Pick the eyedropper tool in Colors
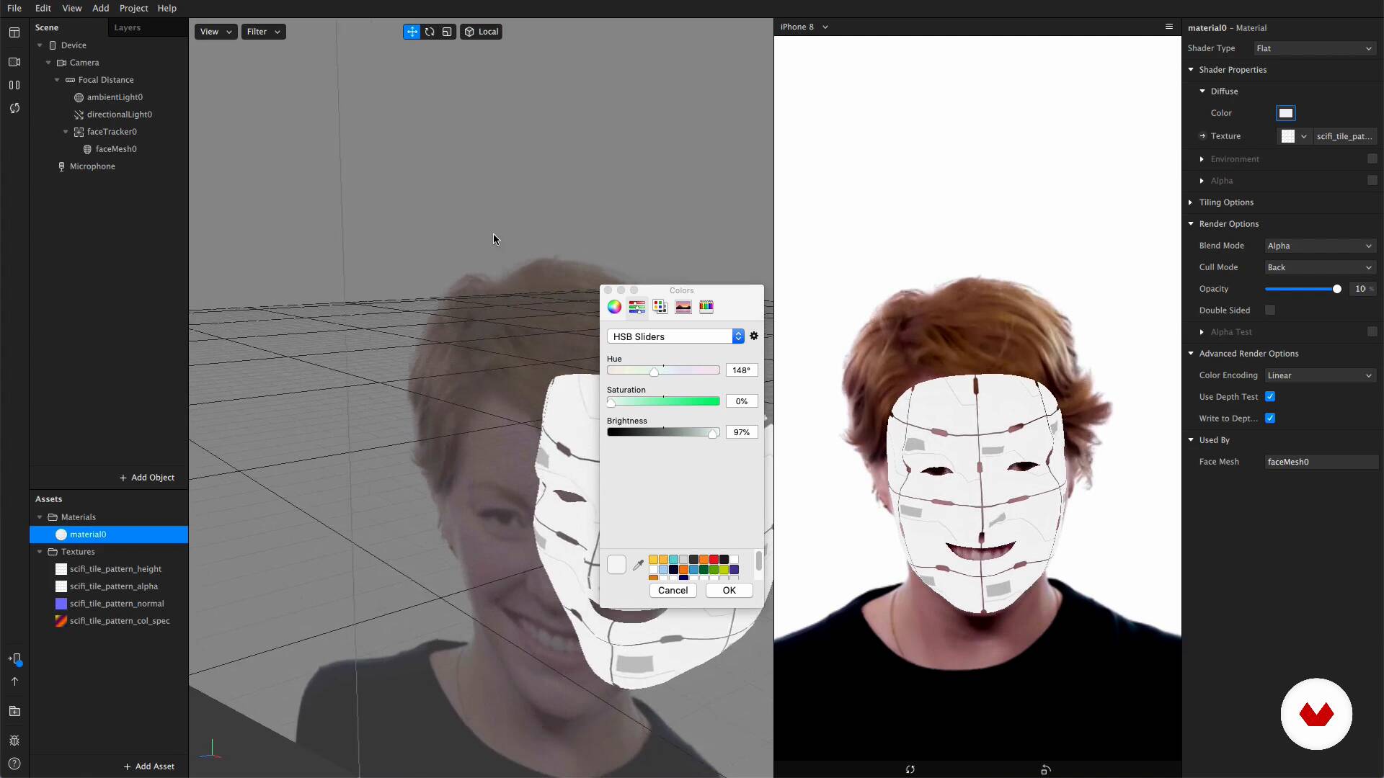Screen dimensions: 1384x778 638,565
